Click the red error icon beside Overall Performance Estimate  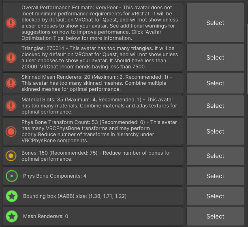[12, 23]
